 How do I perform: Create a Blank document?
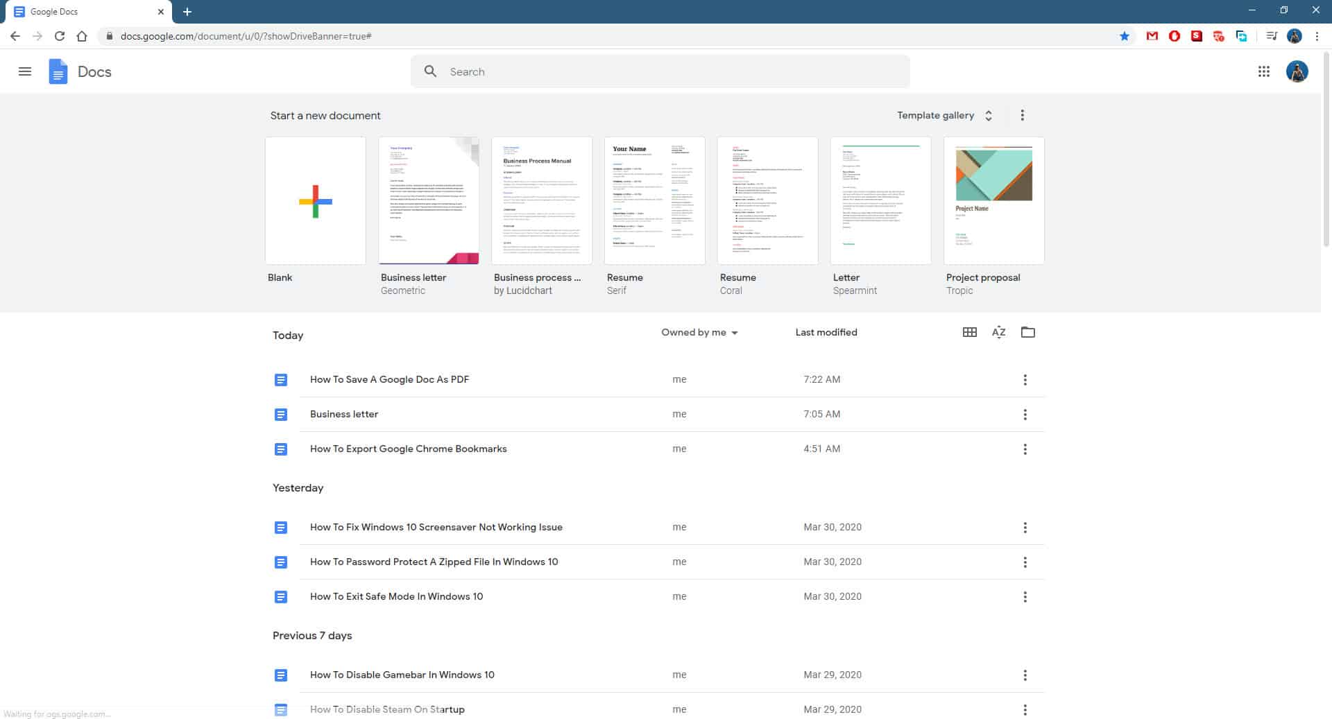click(316, 200)
